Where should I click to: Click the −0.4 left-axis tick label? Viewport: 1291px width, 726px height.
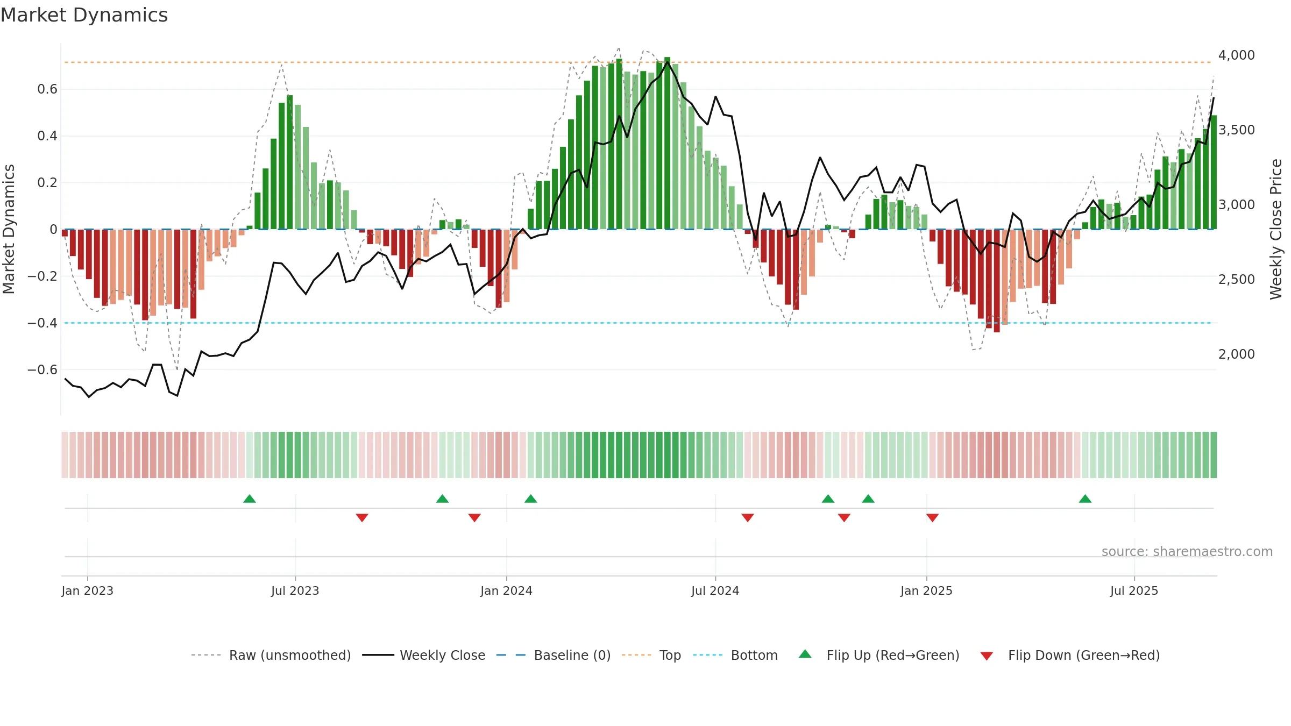pyautogui.click(x=42, y=323)
